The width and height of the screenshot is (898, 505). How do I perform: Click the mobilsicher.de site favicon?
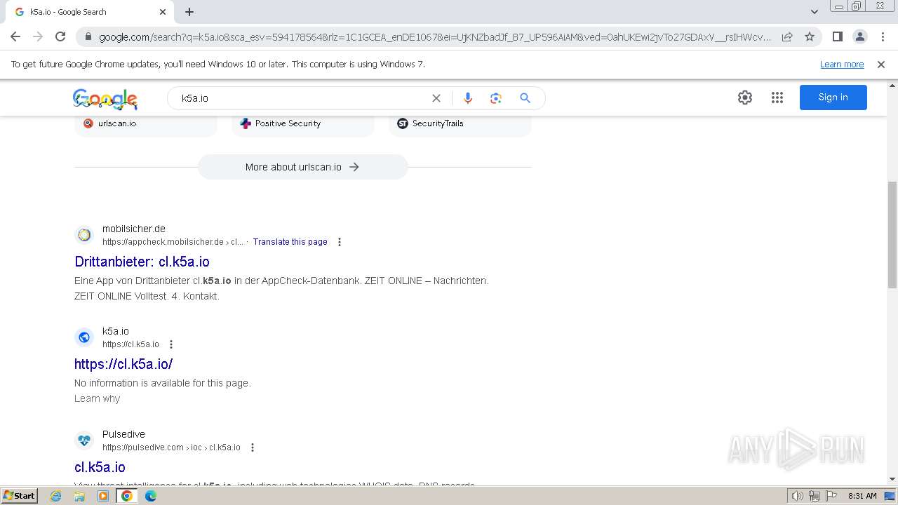click(x=84, y=235)
